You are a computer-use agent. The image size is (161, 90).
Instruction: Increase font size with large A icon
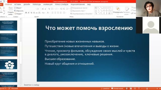[x=43, y=9]
